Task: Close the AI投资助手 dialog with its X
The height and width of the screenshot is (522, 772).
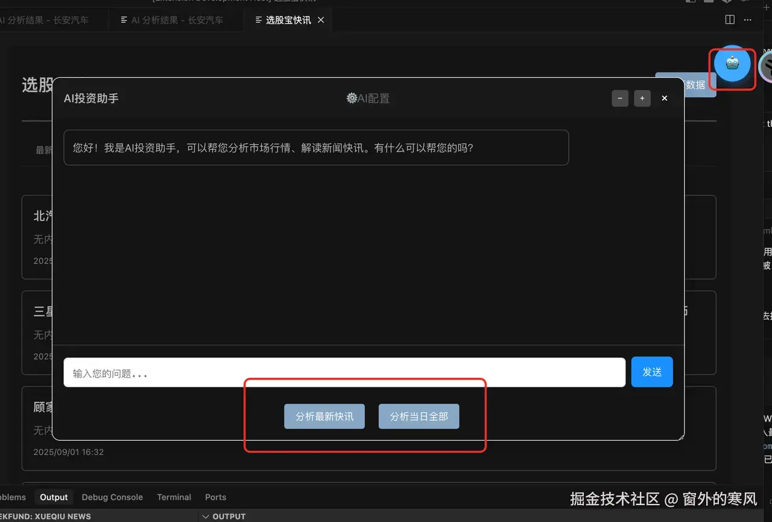Action: tap(664, 98)
